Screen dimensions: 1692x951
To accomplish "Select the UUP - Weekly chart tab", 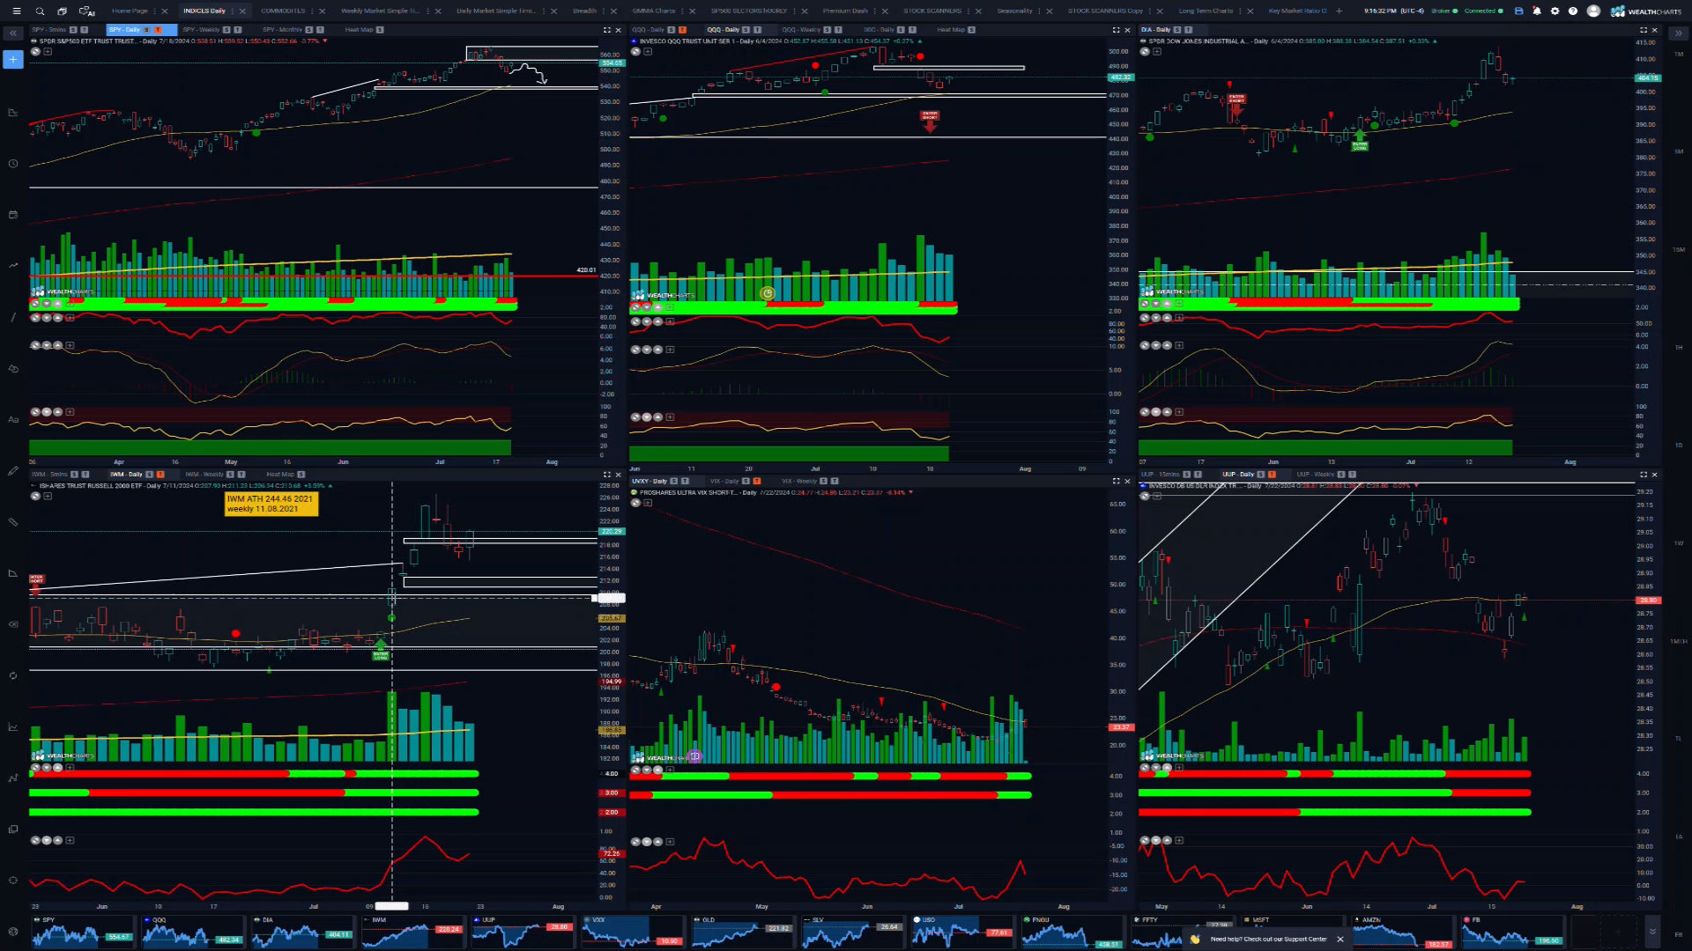I will [1316, 475].
